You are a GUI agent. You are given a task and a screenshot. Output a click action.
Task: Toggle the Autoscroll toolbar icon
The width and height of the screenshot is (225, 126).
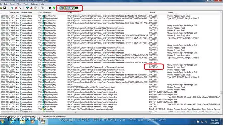(x=16, y=8)
